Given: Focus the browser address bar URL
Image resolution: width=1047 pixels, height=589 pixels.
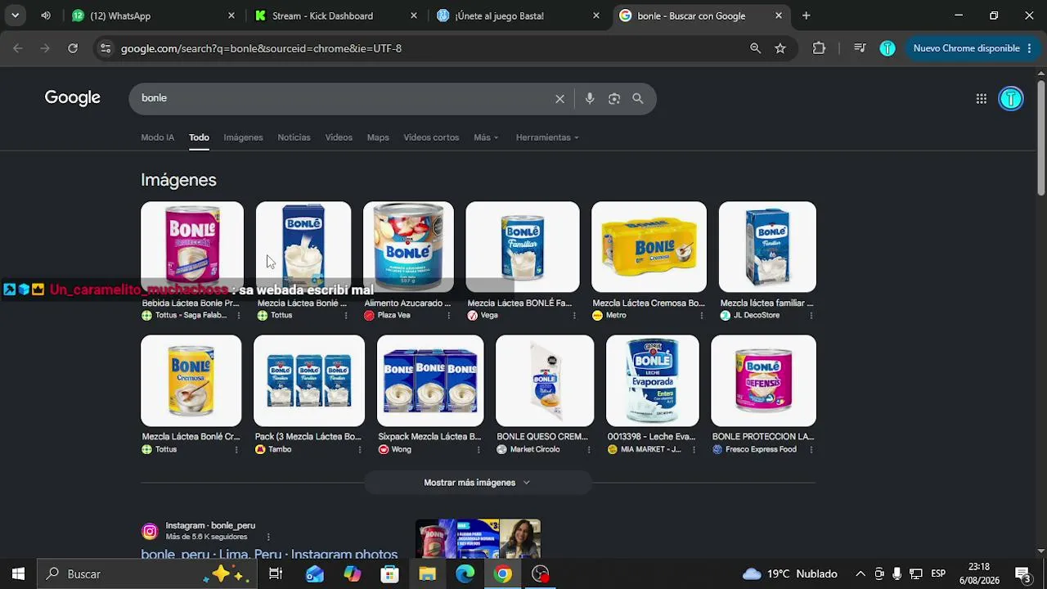Looking at the screenshot, I should [x=261, y=48].
